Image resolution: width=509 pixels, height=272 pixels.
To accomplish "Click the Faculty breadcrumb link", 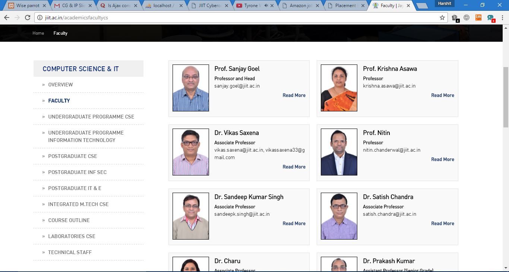I will 60,33.
